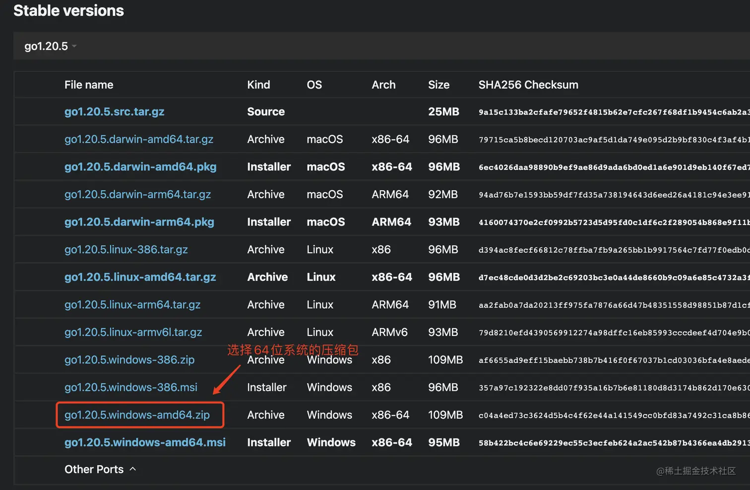
Task: Click the File name column header
Action: coord(89,85)
